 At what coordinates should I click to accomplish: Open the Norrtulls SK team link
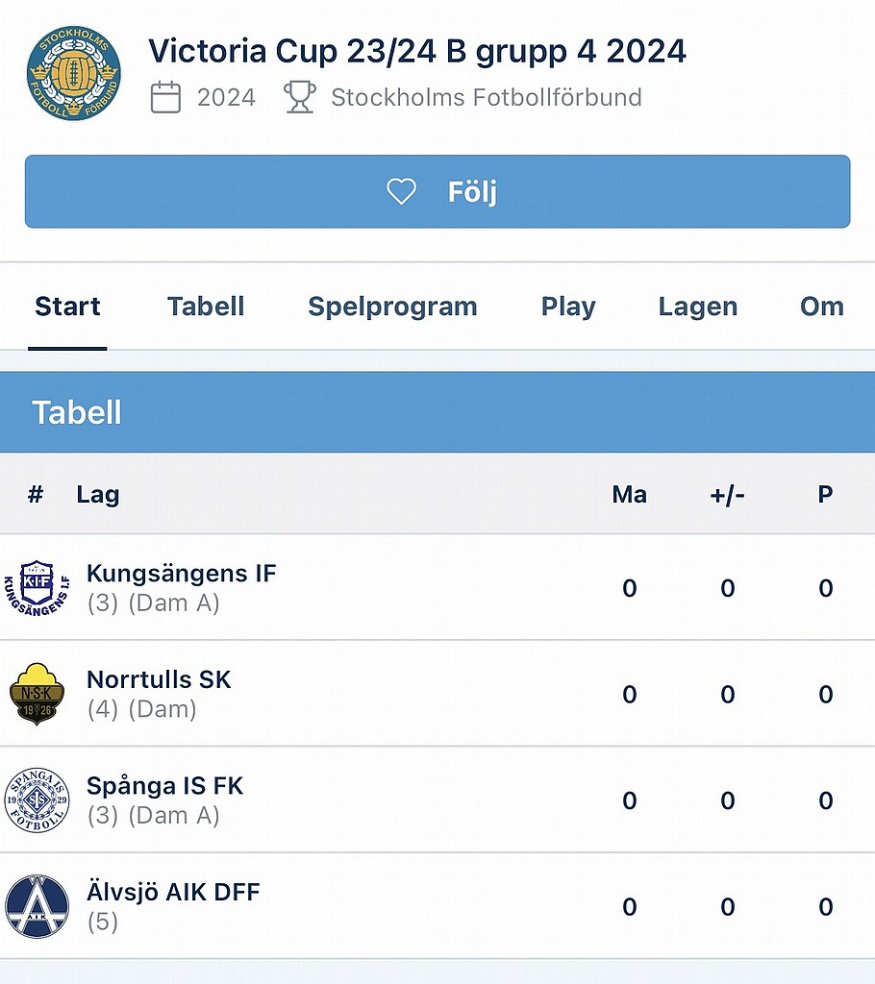(x=159, y=680)
